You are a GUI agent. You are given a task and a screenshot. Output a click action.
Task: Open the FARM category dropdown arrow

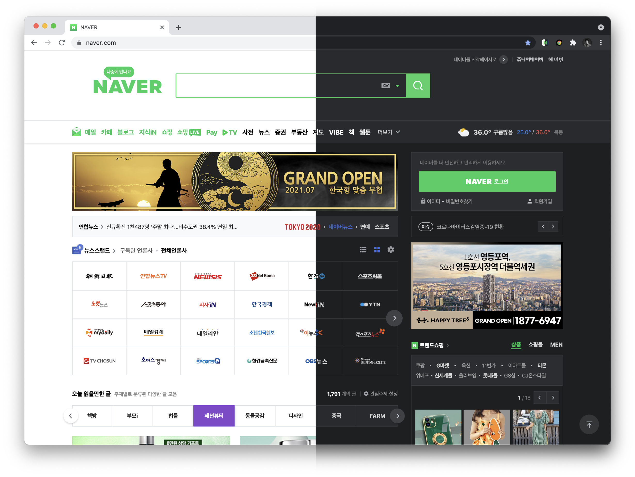[398, 416]
